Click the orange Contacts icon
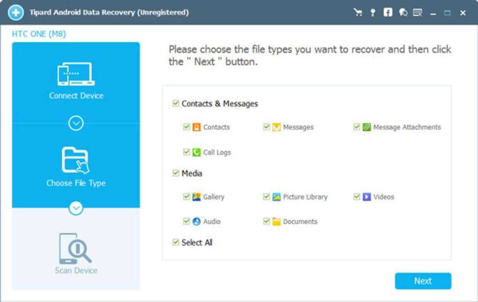Screen dimensions: 478x302 coord(197,127)
